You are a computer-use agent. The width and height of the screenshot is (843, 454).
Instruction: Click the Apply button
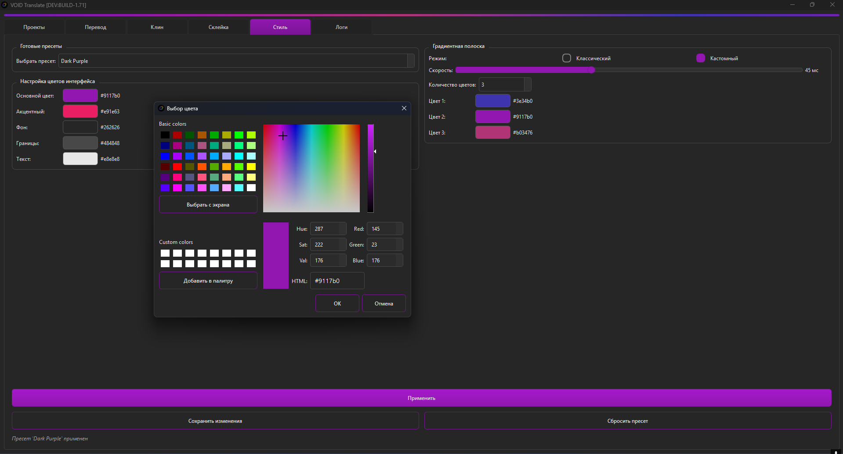(x=421, y=398)
